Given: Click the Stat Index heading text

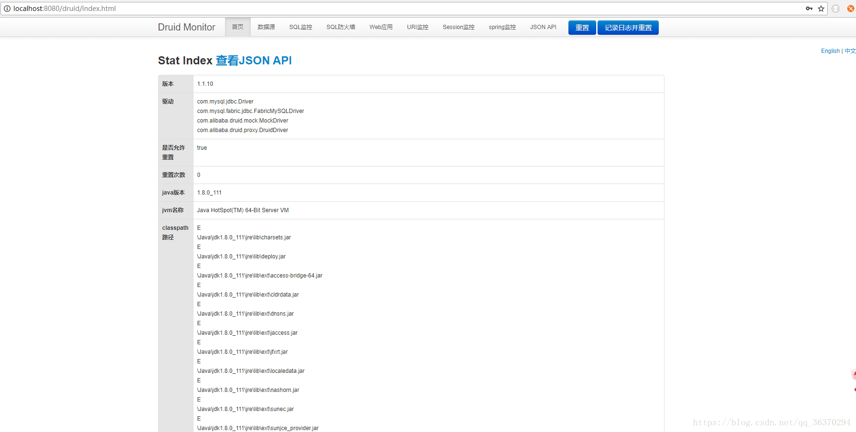Looking at the screenshot, I should click(x=185, y=61).
